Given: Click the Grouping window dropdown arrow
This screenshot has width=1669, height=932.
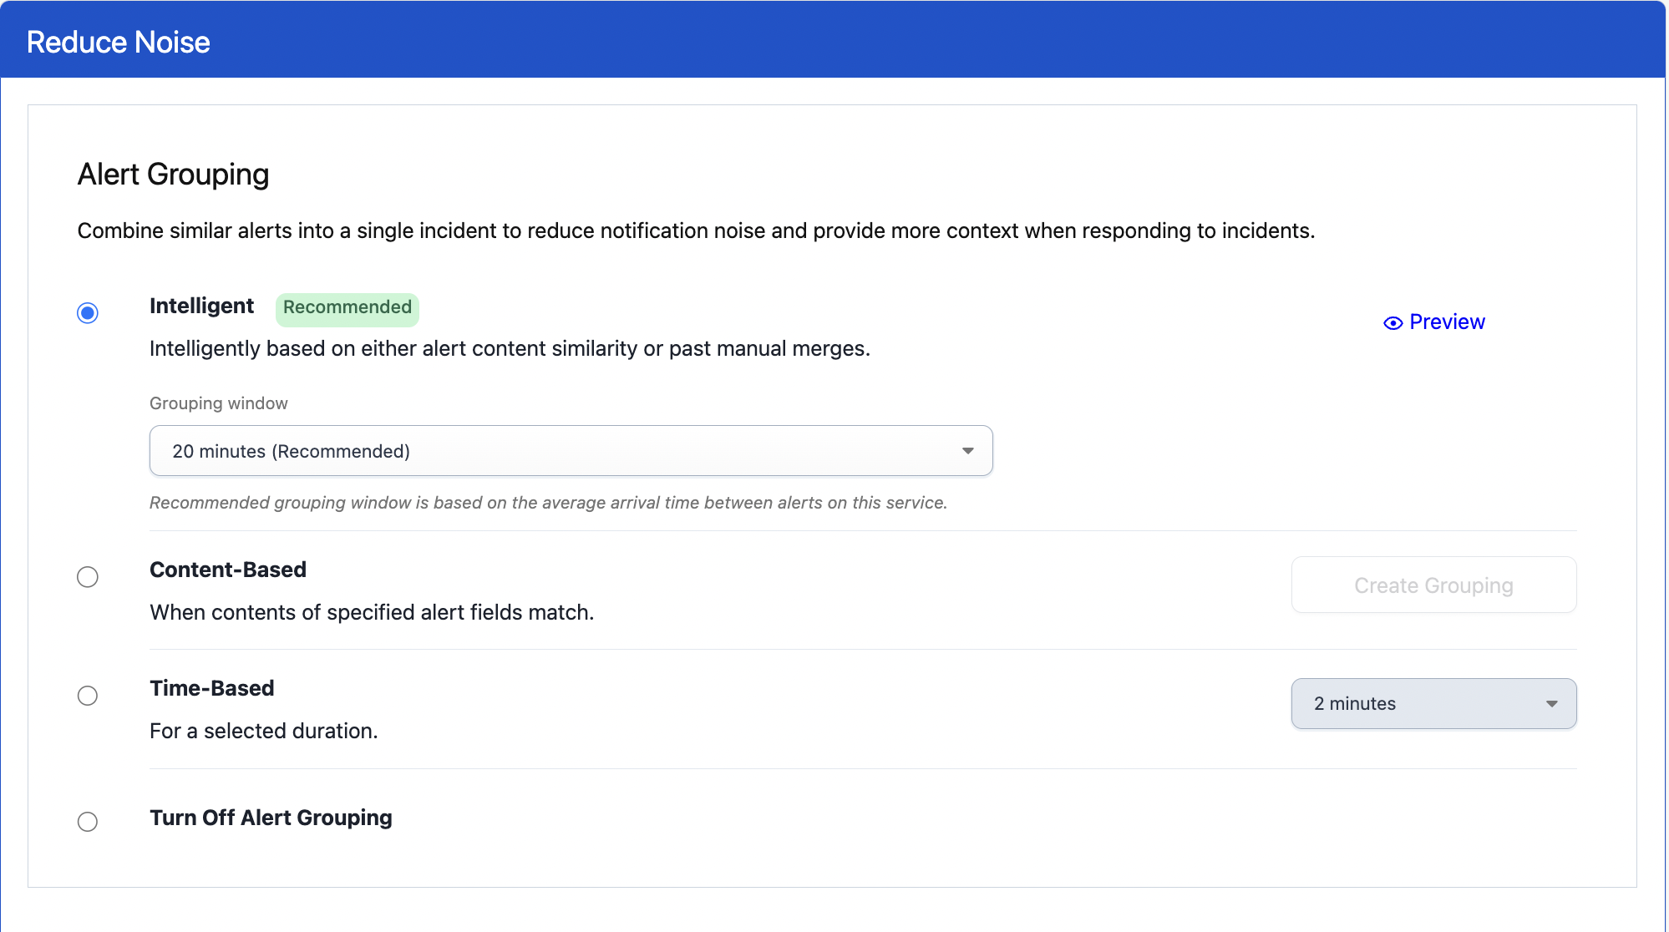Looking at the screenshot, I should (967, 451).
